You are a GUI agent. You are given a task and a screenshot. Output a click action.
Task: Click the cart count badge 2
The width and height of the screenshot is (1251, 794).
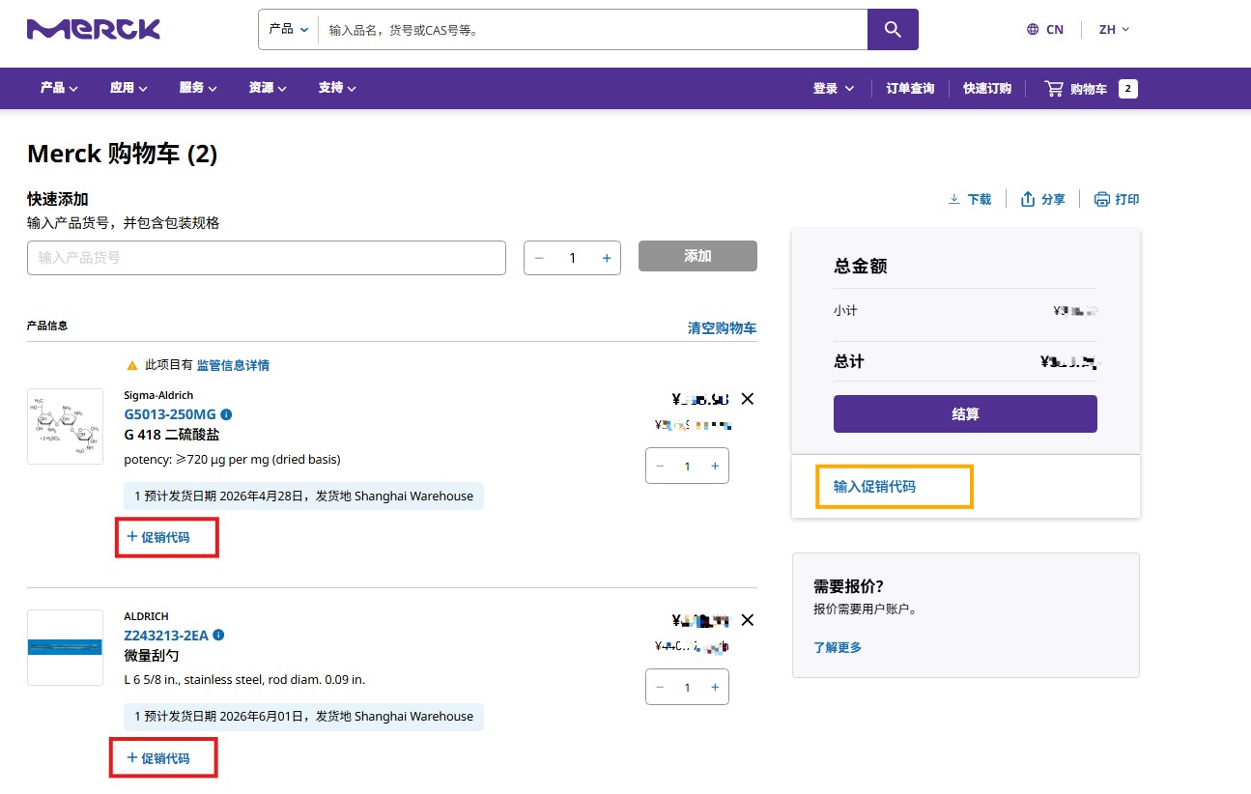tap(1128, 89)
